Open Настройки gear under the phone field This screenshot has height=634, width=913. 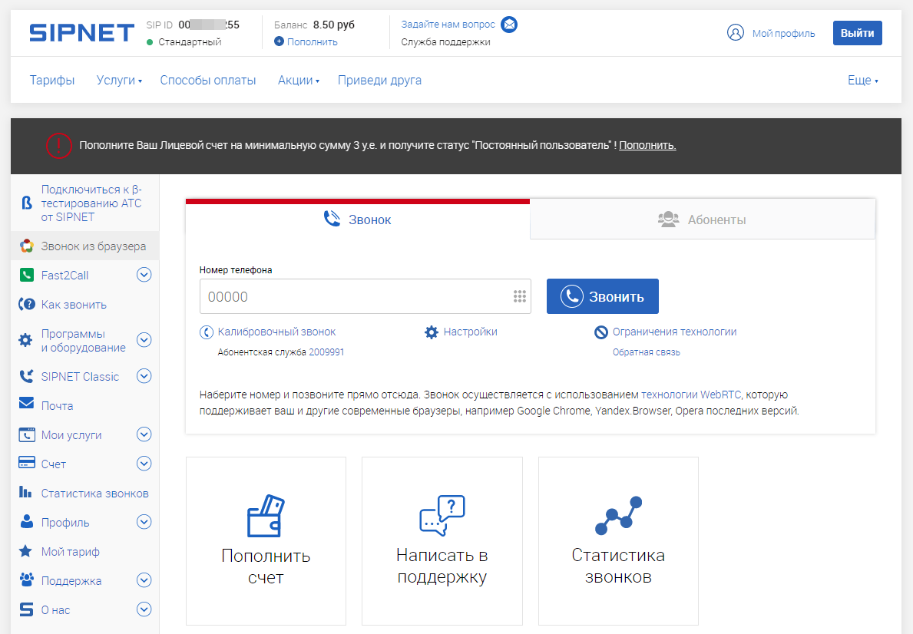coord(432,332)
